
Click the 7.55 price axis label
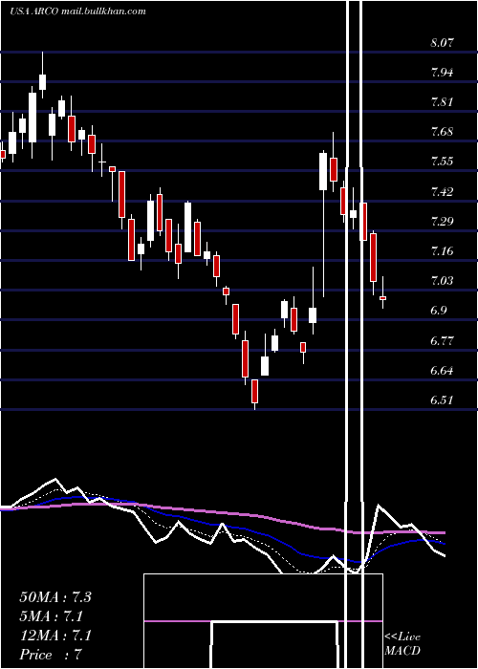[x=442, y=162]
